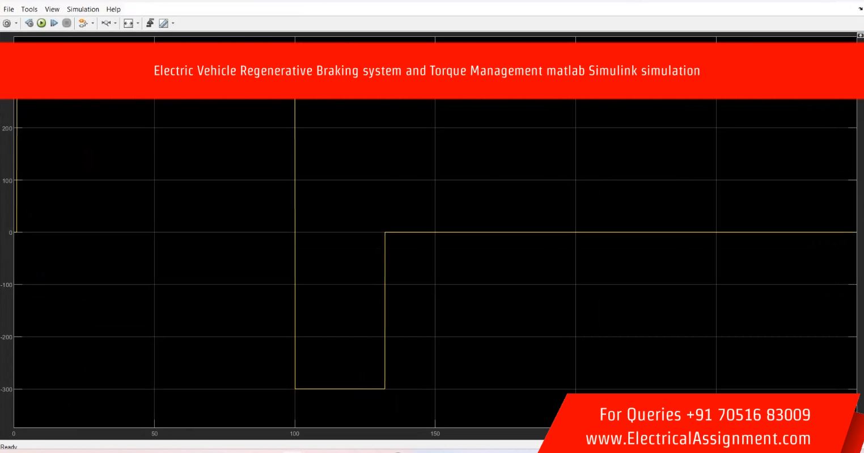Click the dock scope arrow at top right
The width and height of the screenshot is (864, 453).
coord(860,9)
